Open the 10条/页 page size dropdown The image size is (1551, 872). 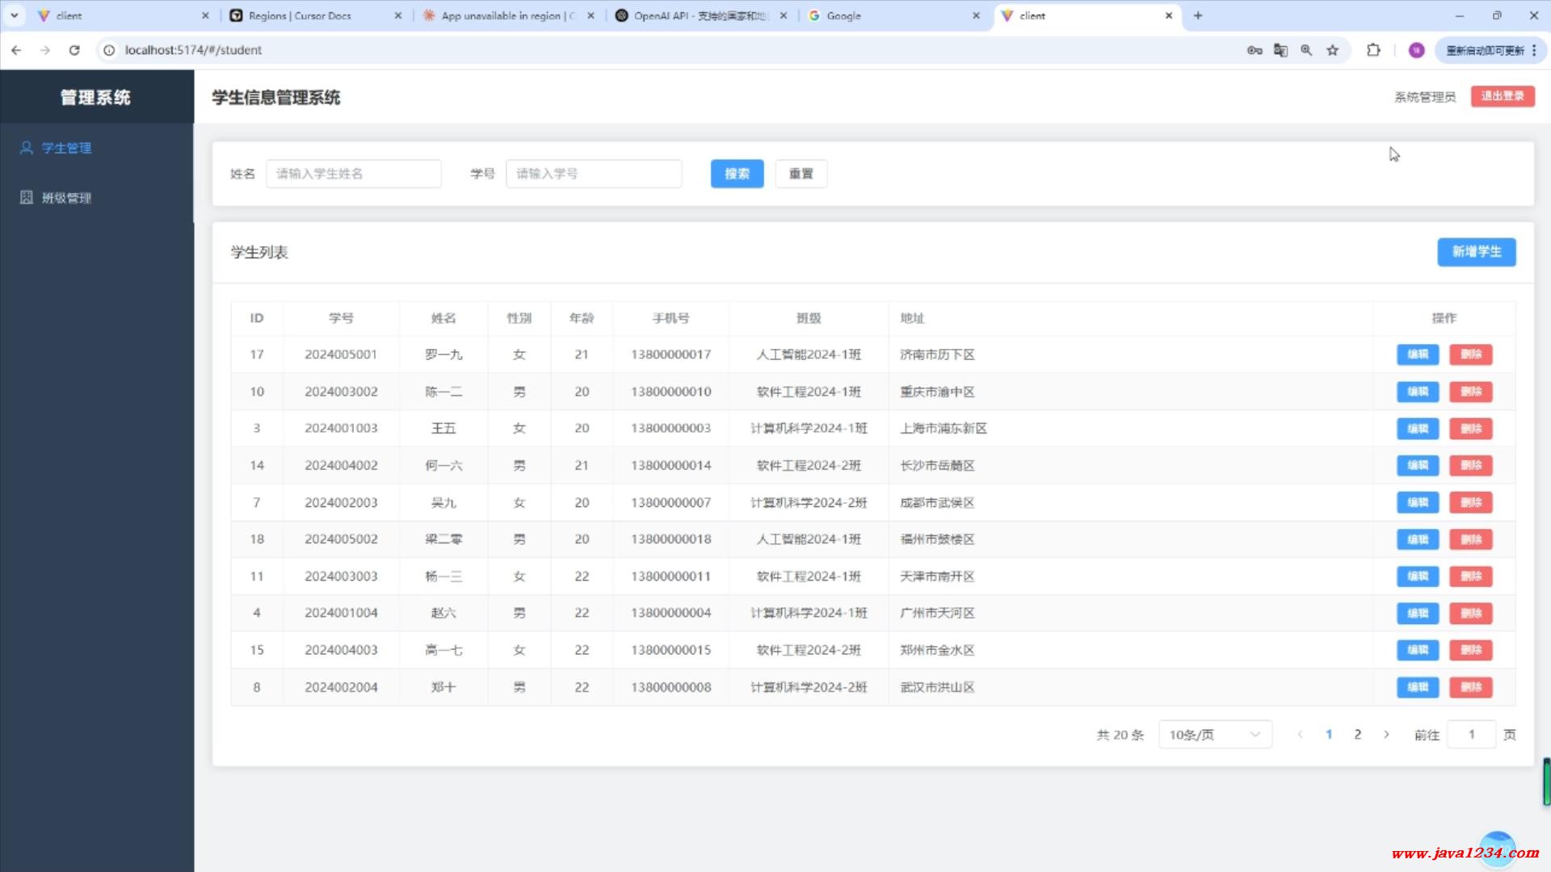pyautogui.click(x=1214, y=735)
